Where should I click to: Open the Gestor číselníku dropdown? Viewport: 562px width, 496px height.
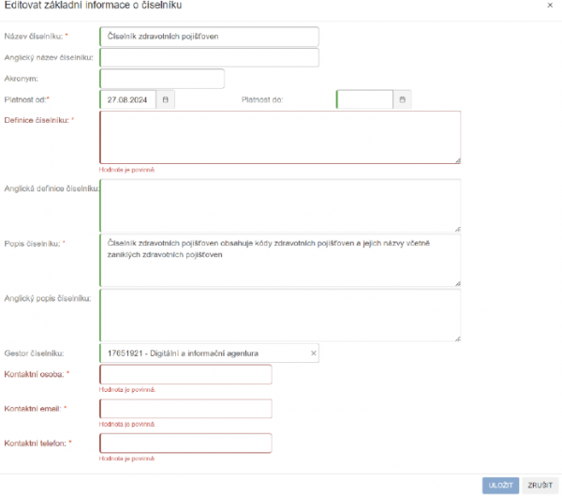coord(201,353)
